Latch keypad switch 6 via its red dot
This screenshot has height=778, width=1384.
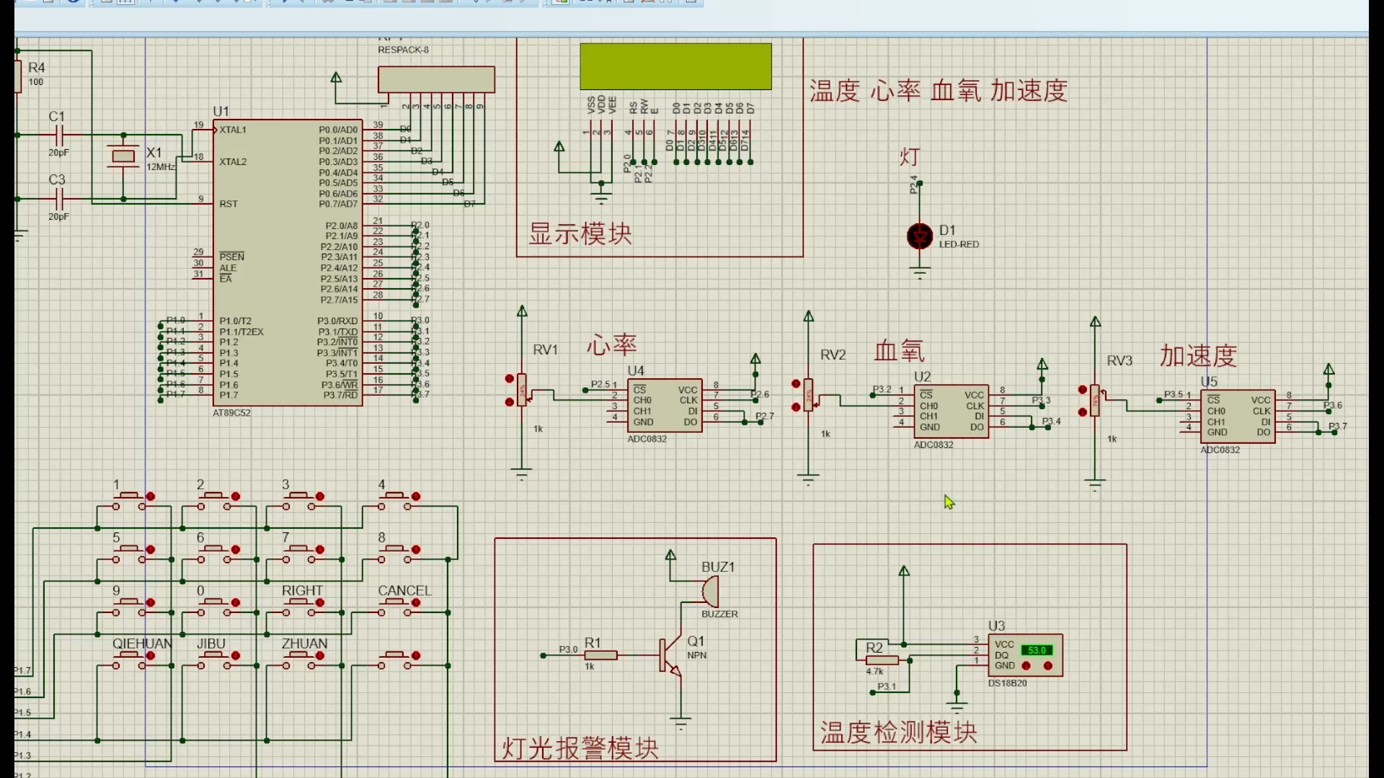point(236,550)
